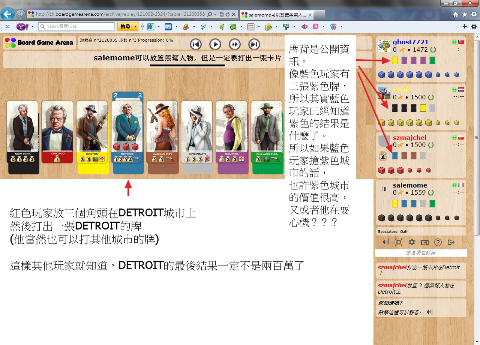Open salemome's player profile link
This screenshot has width=480, height=345.
(410, 185)
